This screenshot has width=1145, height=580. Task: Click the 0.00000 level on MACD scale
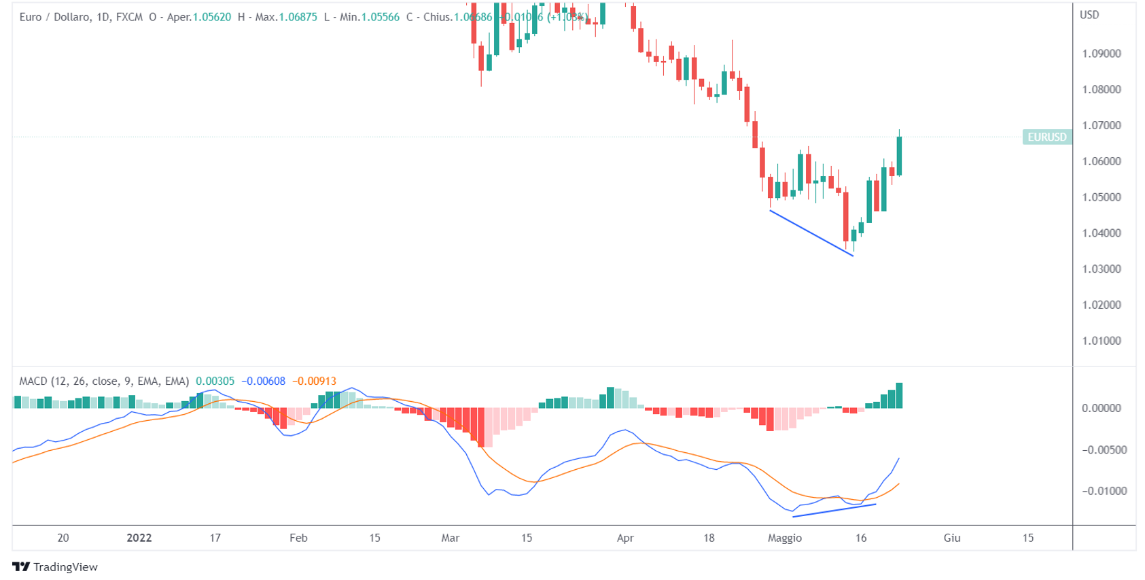click(x=1101, y=408)
